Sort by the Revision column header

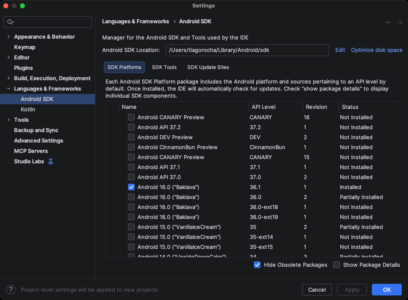[321, 107]
